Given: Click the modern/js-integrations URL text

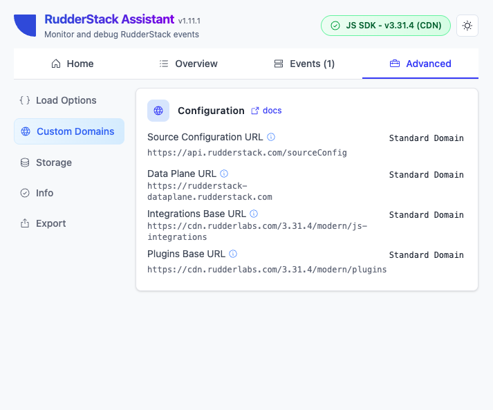Looking at the screenshot, I should pos(257,232).
